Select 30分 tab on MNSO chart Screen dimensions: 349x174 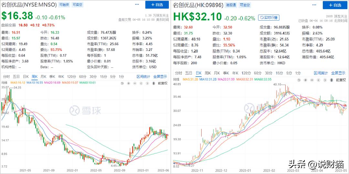pos(93,77)
